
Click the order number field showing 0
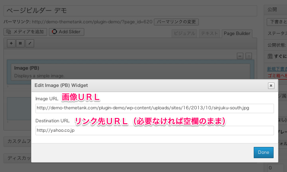point(275,168)
